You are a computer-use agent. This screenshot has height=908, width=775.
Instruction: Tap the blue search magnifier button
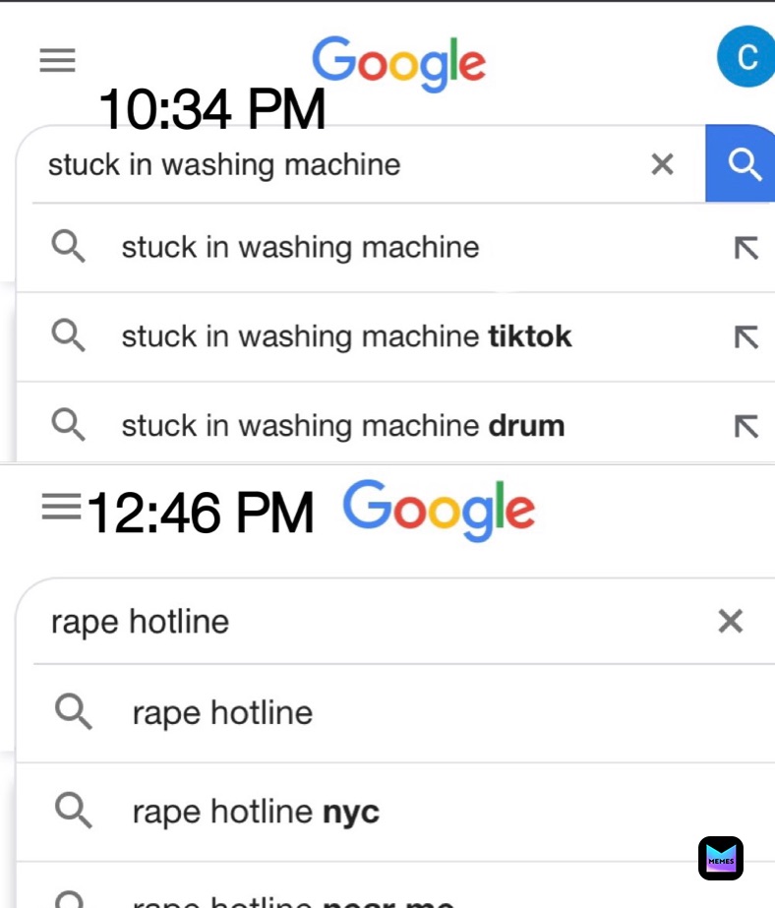point(741,163)
